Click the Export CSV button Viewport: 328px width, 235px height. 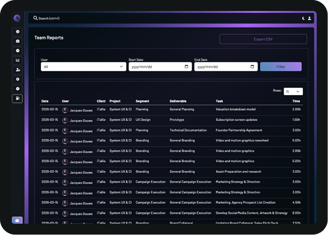[x=263, y=39]
